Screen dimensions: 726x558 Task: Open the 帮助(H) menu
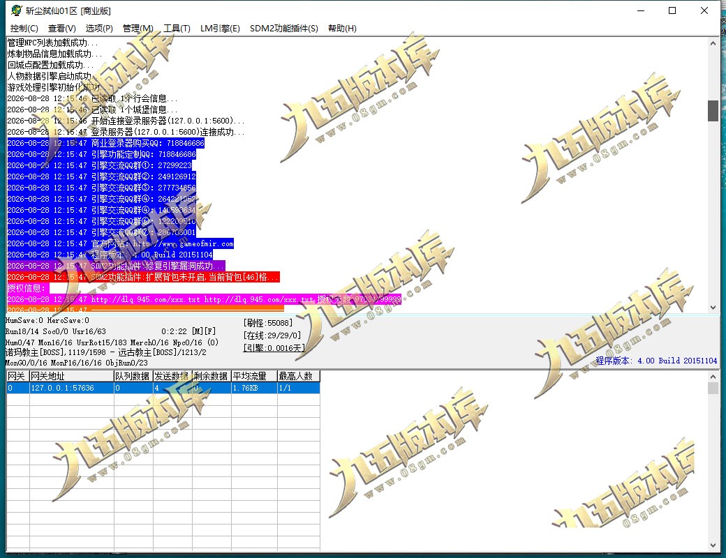click(x=342, y=28)
